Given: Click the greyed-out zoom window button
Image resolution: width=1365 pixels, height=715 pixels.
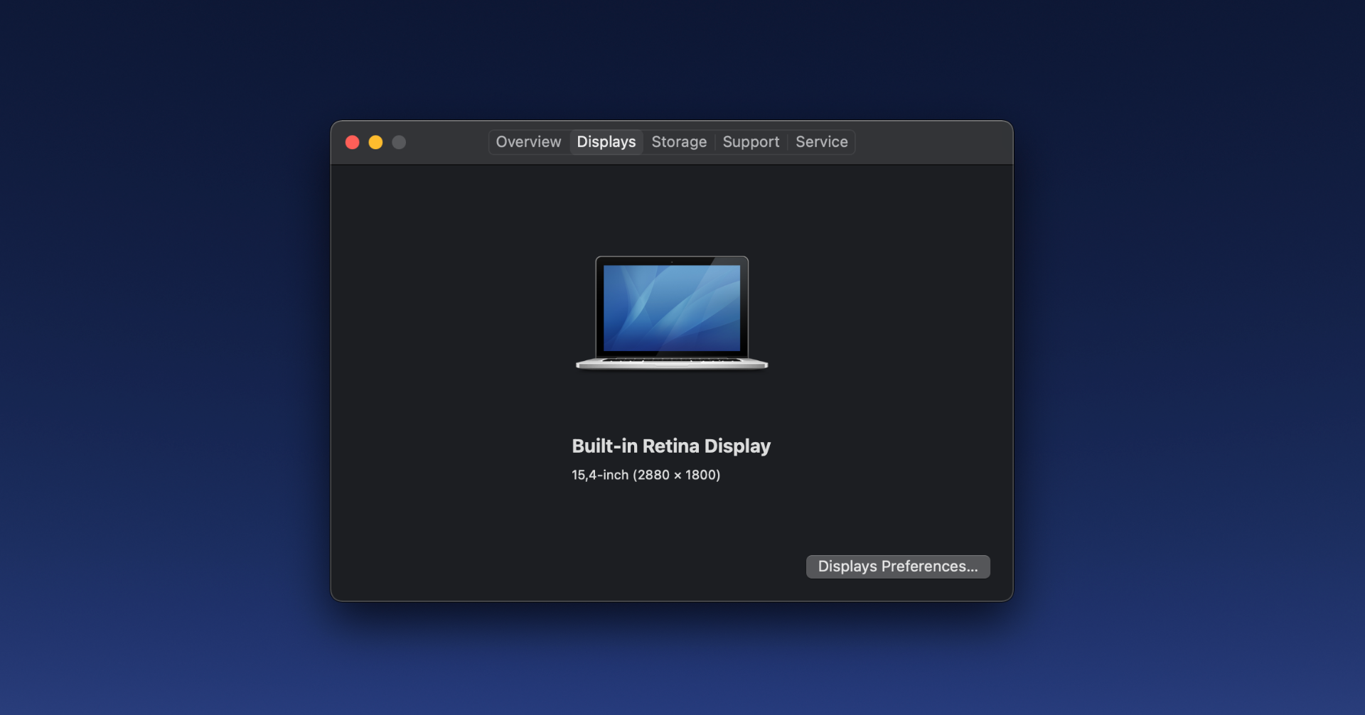Looking at the screenshot, I should pyautogui.click(x=399, y=142).
